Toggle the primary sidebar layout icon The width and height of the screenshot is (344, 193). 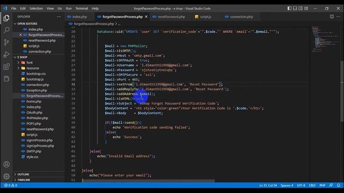click(289, 9)
